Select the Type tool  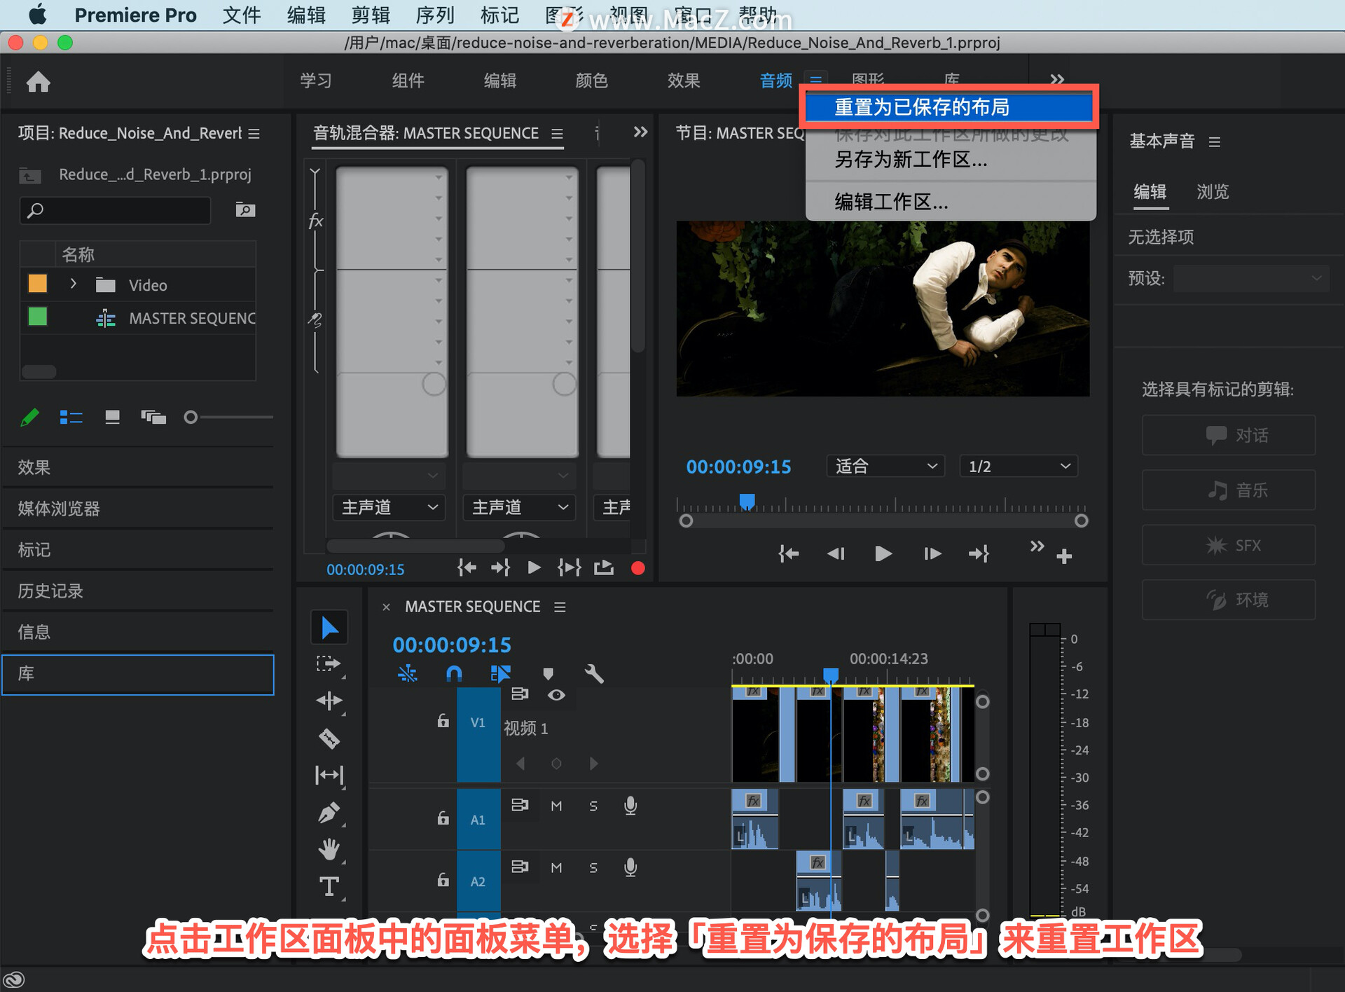(x=329, y=887)
